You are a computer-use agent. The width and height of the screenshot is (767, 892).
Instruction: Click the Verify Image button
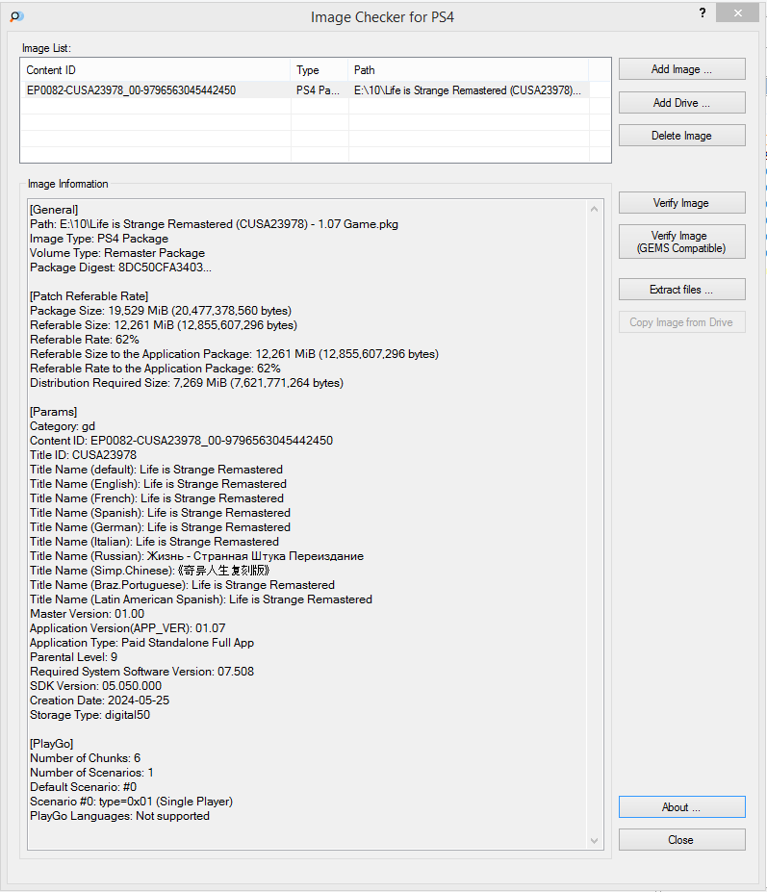click(x=681, y=203)
